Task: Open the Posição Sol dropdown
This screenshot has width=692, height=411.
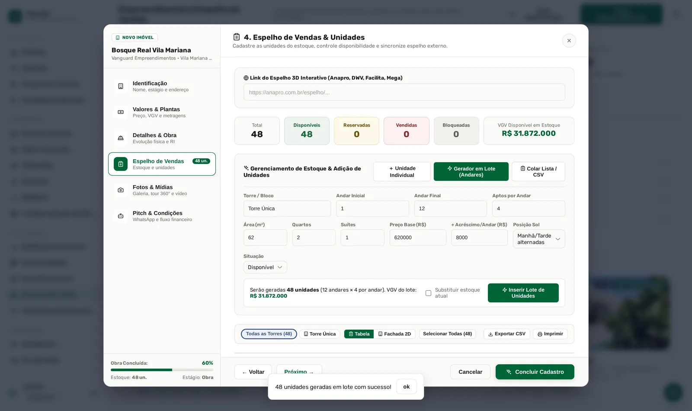Action: coord(539,239)
